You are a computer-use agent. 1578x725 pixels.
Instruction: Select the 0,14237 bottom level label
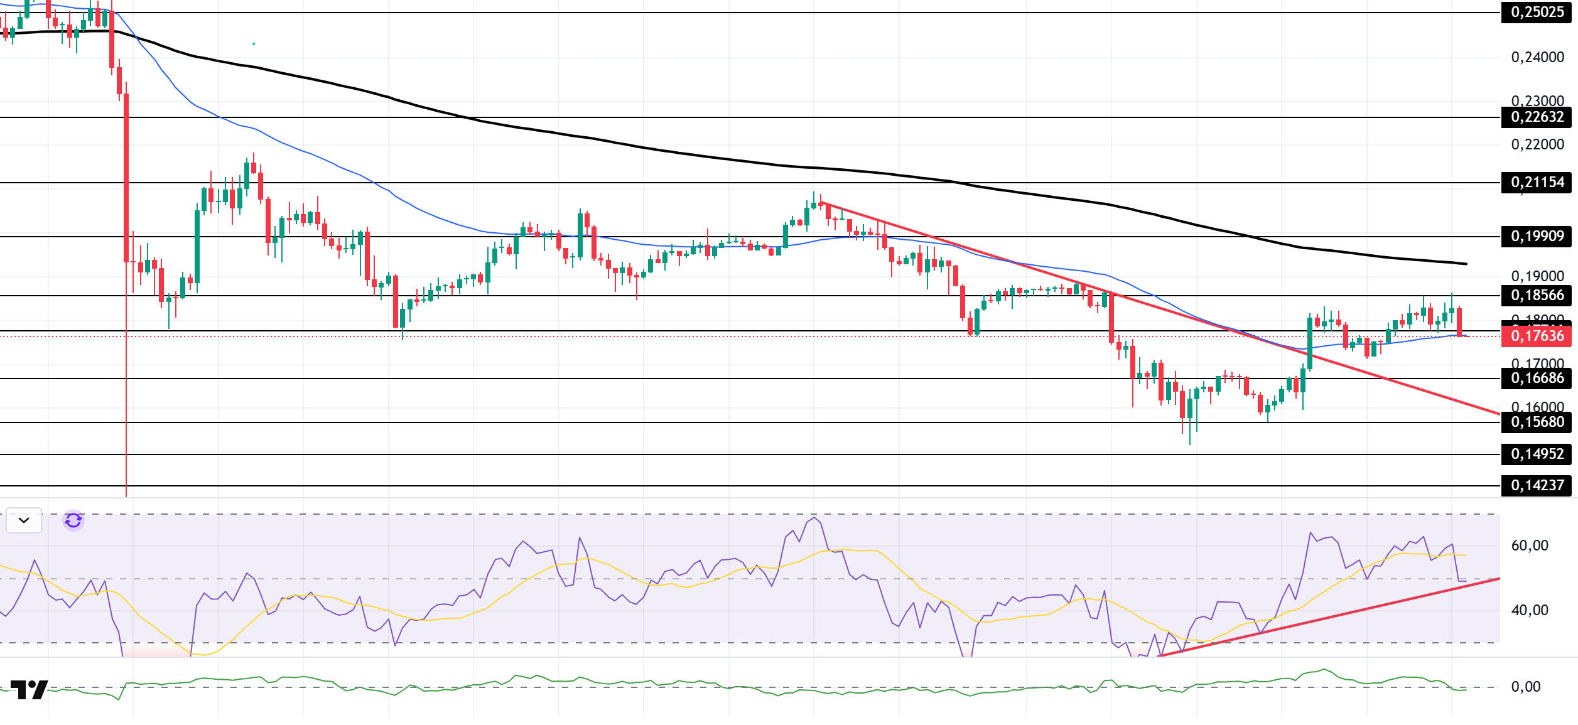(1536, 485)
